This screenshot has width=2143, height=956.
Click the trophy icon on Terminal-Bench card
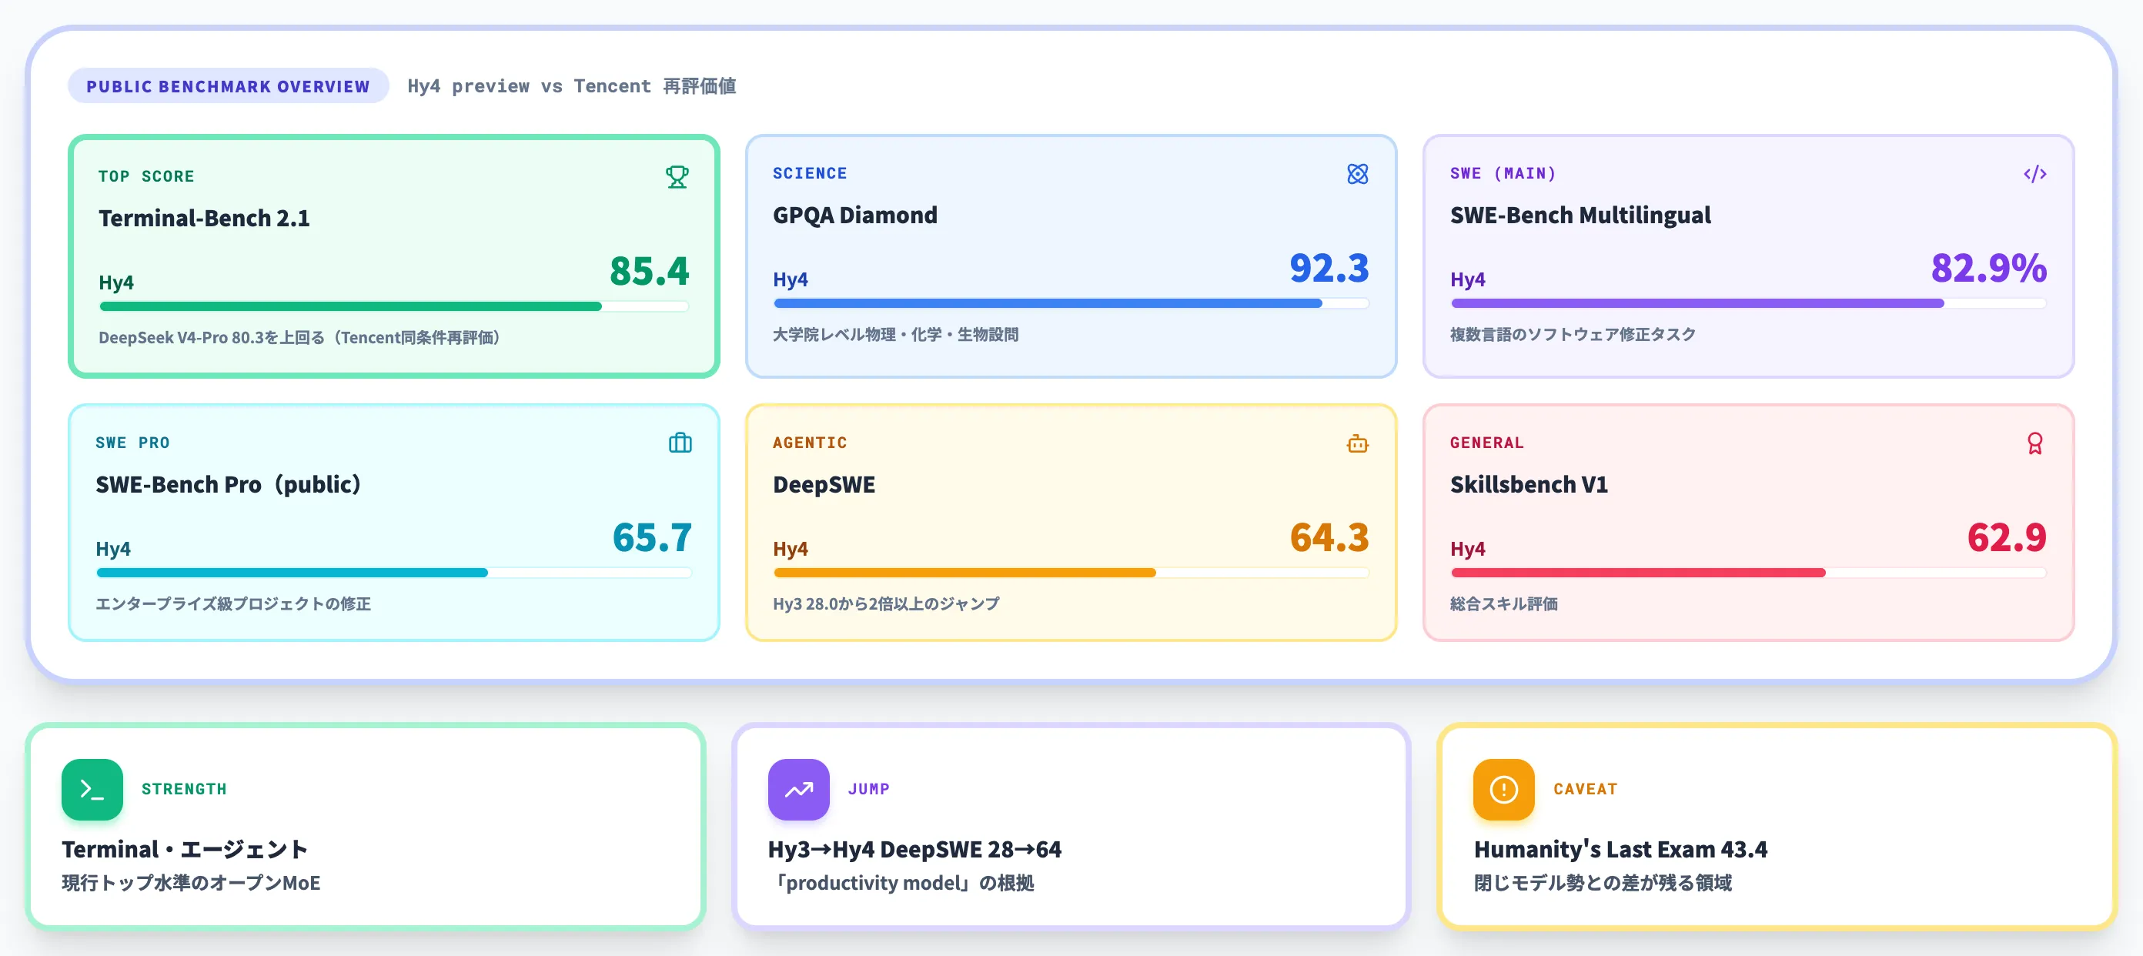coord(677,176)
